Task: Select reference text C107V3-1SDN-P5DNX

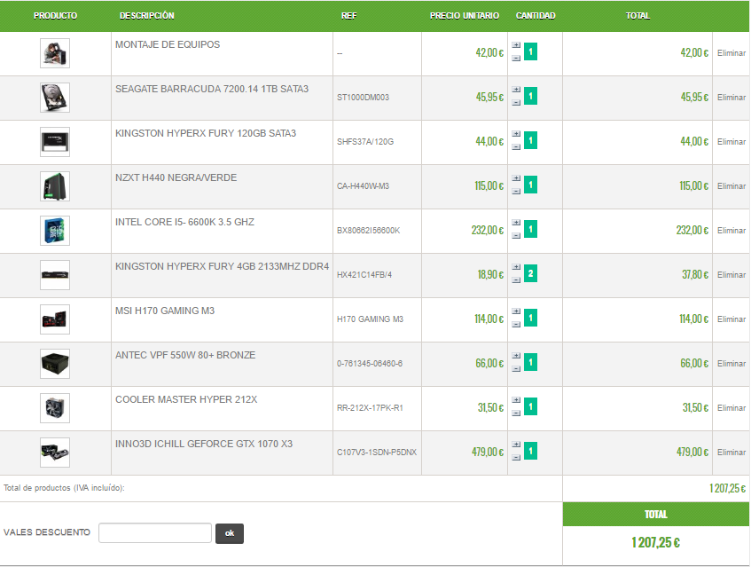Action: click(377, 453)
